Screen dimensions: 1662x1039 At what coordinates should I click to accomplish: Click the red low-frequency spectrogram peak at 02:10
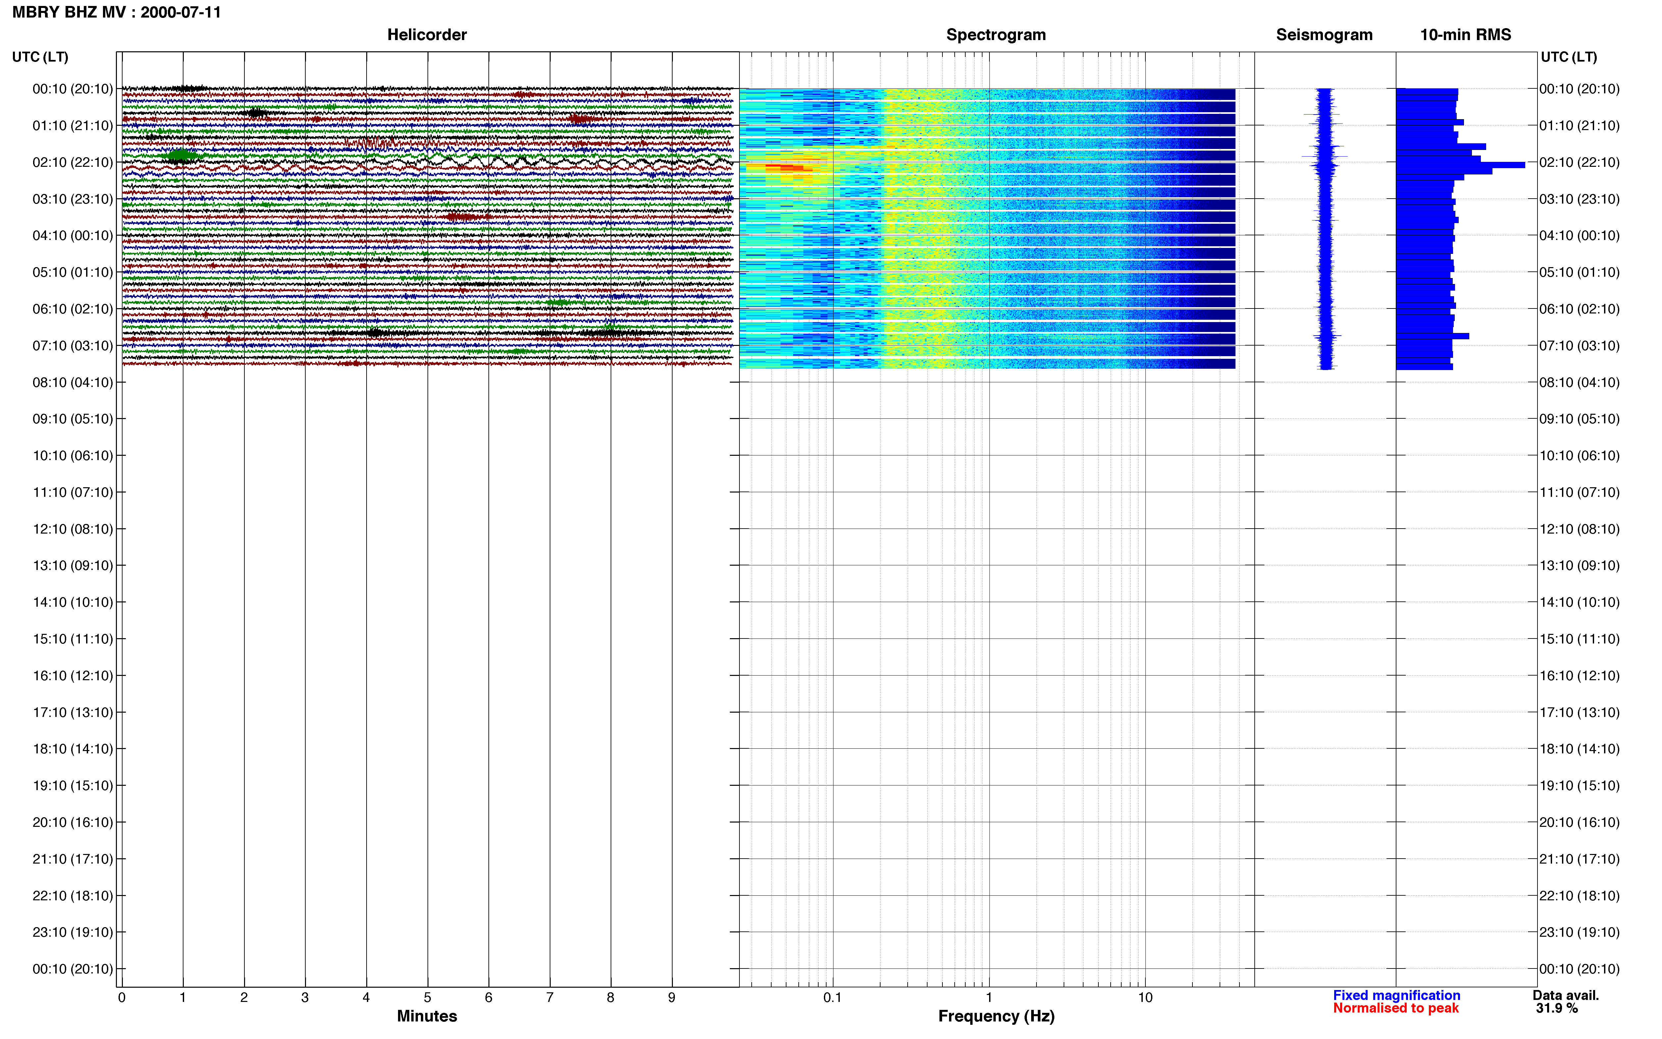point(784,168)
